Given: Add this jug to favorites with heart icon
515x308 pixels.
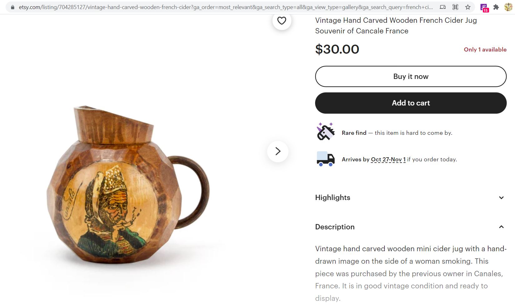Looking at the screenshot, I should pyautogui.click(x=282, y=21).
